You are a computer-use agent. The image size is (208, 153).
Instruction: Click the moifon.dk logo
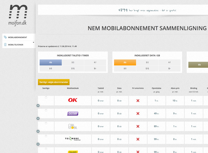coord(18,15)
